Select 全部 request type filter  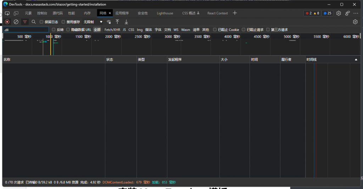(97, 30)
